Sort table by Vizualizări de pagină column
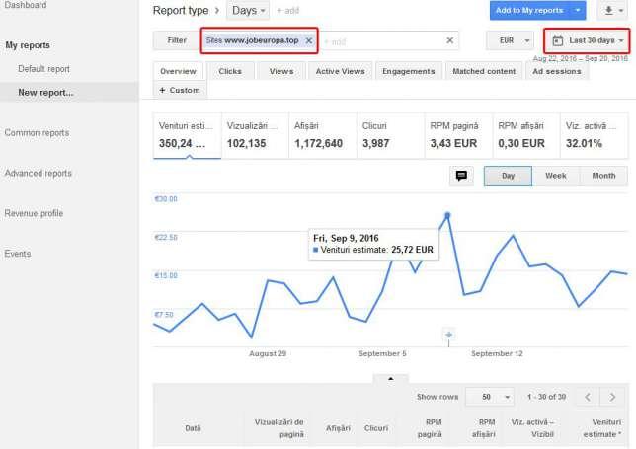Image resolution: width=636 pixels, height=449 pixels. tap(279, 428)
